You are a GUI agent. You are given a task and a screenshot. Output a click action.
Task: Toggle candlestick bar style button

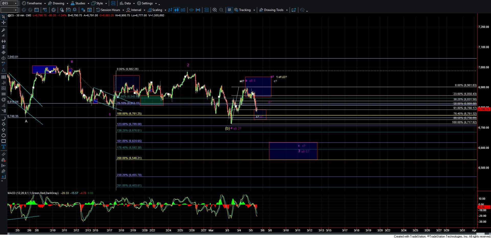click(176, 10)
